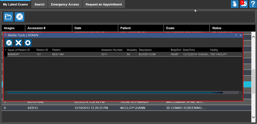
Task: Click the exam list scroll up arrow
Action: click(x=253, y=37)
